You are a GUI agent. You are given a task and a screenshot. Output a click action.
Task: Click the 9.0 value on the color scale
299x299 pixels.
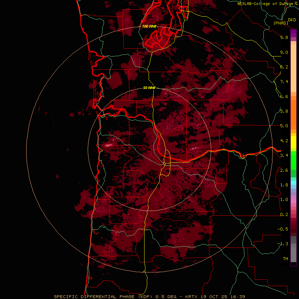click(x=284, y=52)
